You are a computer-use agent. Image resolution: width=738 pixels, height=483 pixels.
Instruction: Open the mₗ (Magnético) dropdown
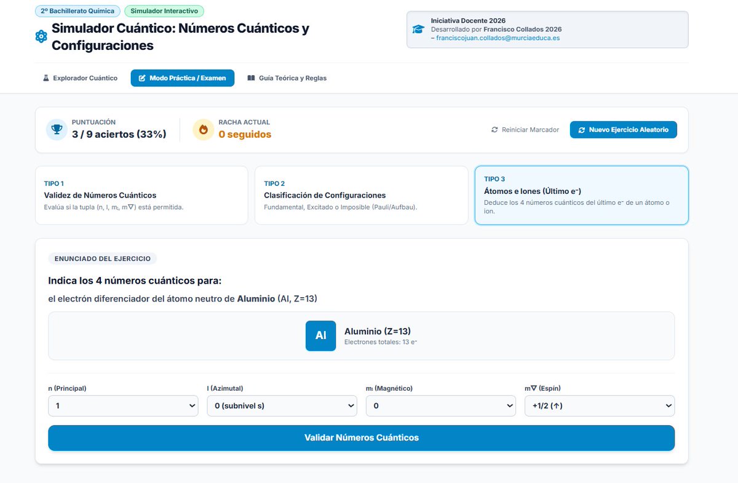click(441, 406)
